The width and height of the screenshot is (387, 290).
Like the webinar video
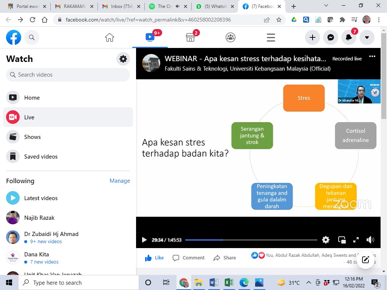tap(155, 258)
